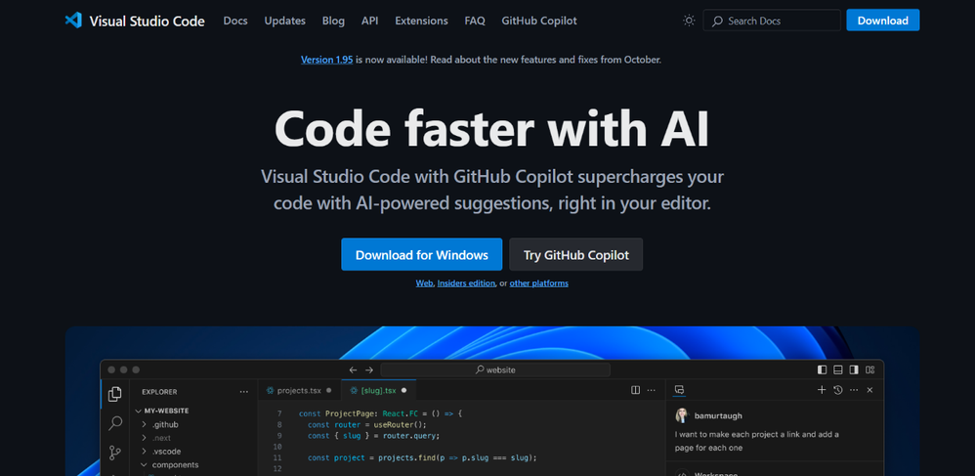Open the API navigation item

tap(370, 21)
